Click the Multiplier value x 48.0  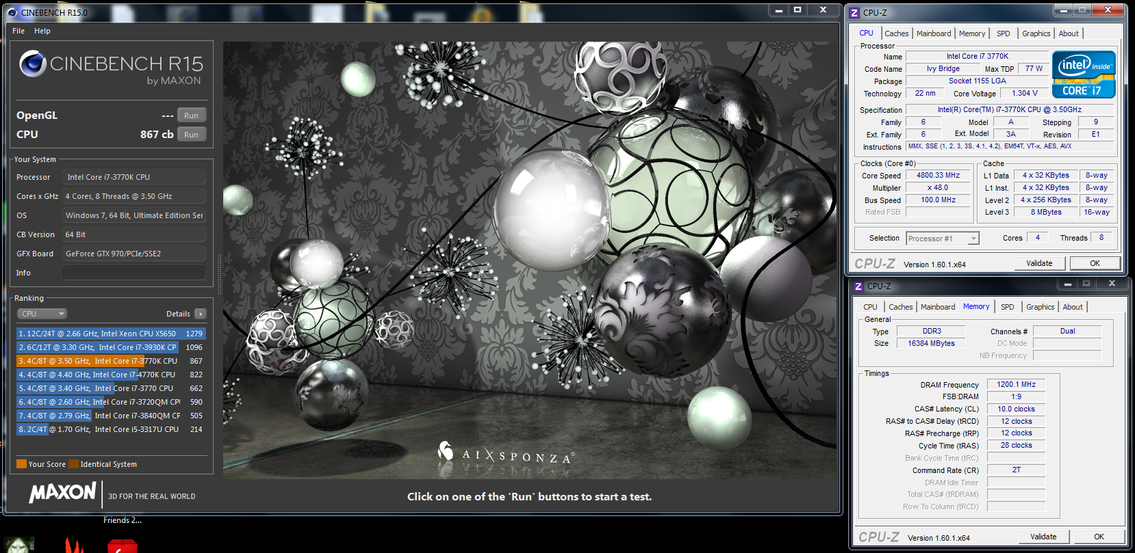tap(939, 187)
